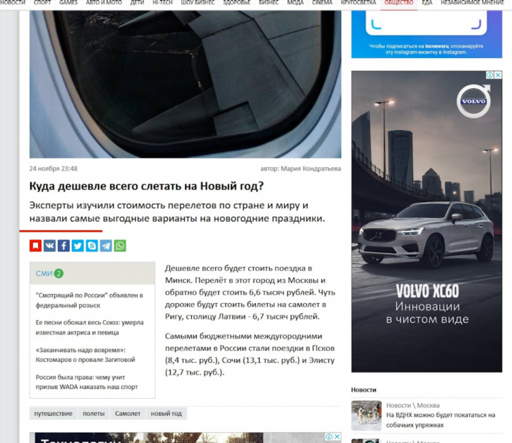The height and width of the screenshot is (443, 512).
Task: Share the article via WhatsApp
Action: pyautogui.click(x=120, y=246)
